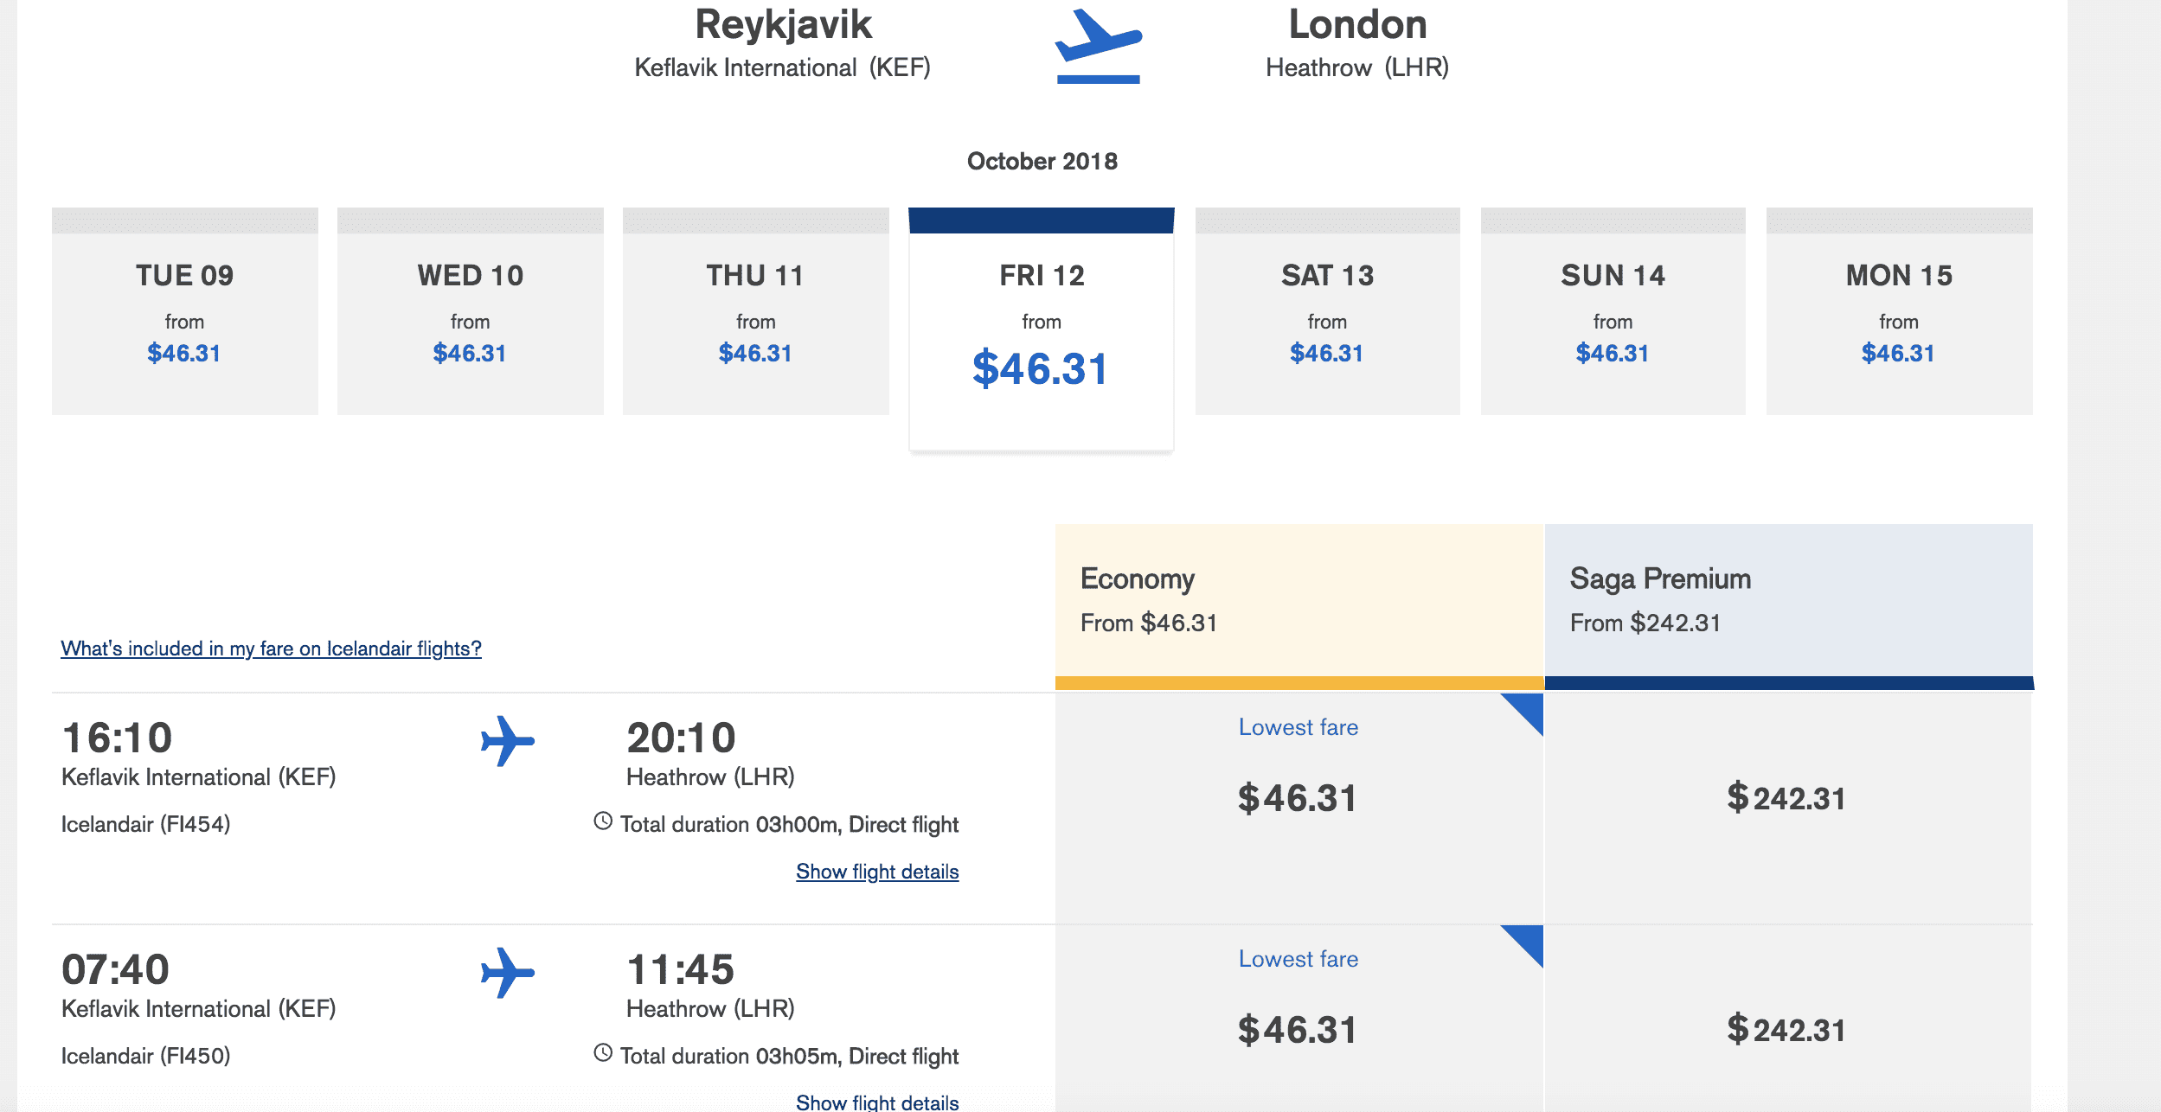Switch to the MON 15 date
The width and height of the screenshot is (2161, 1112).
(1899, 311)
